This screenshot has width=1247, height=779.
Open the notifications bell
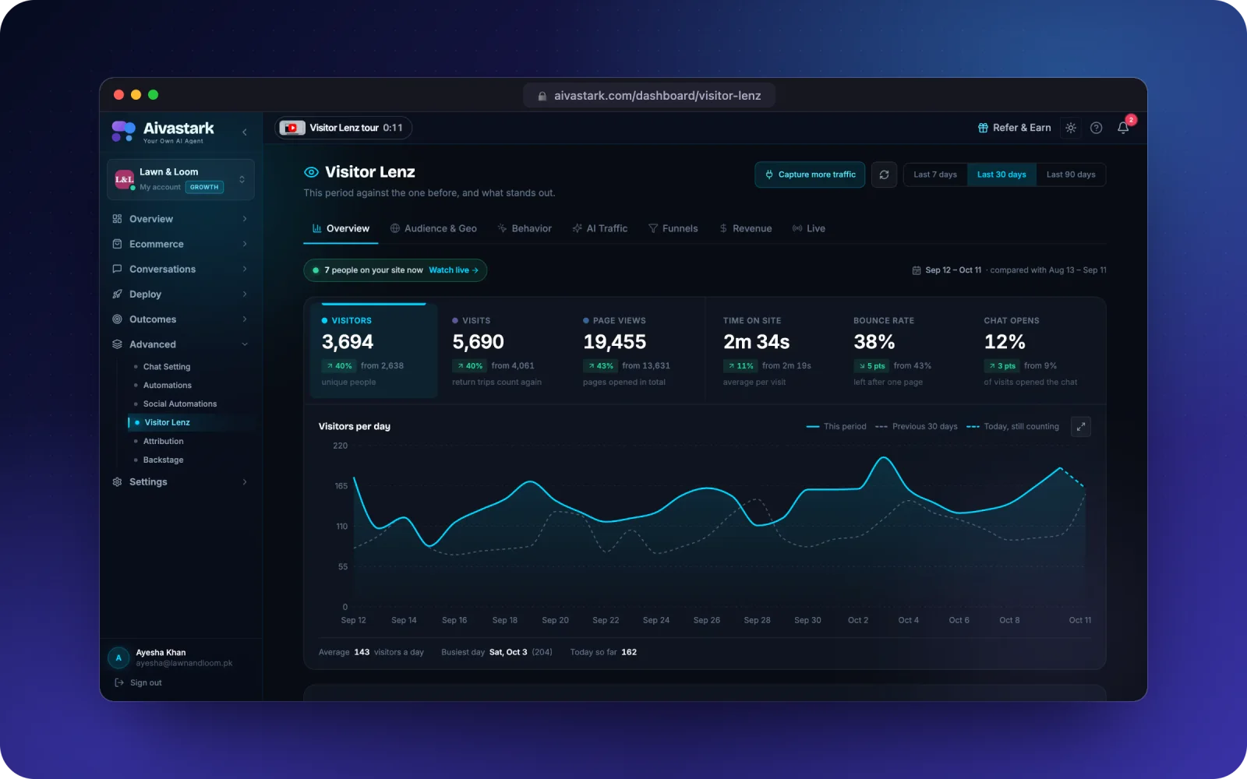click(1123, 128)
